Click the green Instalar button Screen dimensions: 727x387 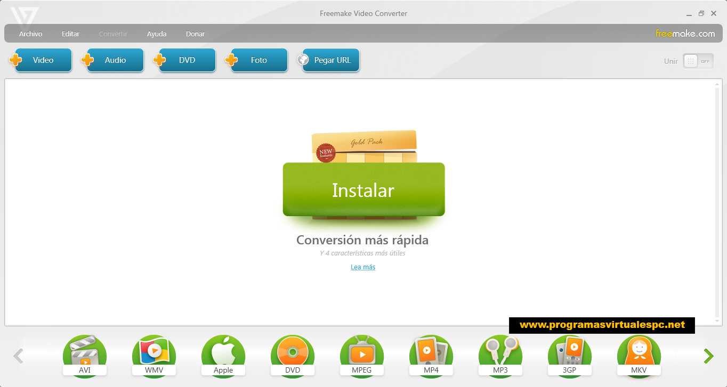[x=363, y=190]
